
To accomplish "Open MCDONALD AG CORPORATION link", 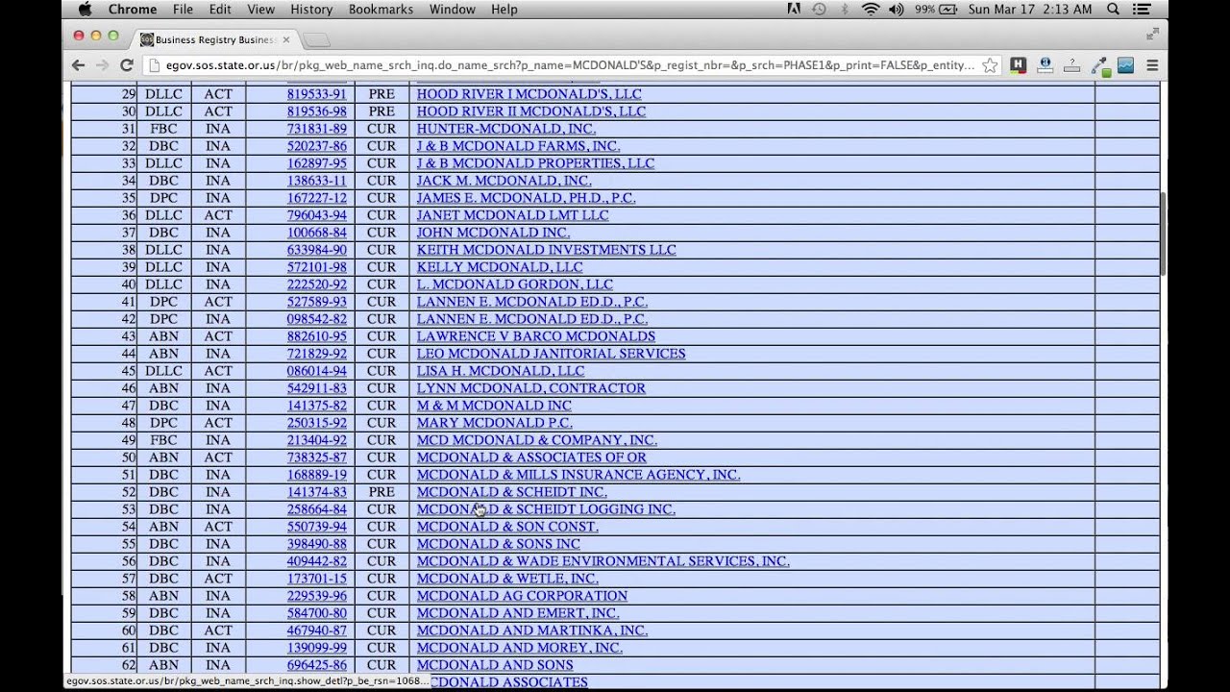I will click(x=522, y=596).
